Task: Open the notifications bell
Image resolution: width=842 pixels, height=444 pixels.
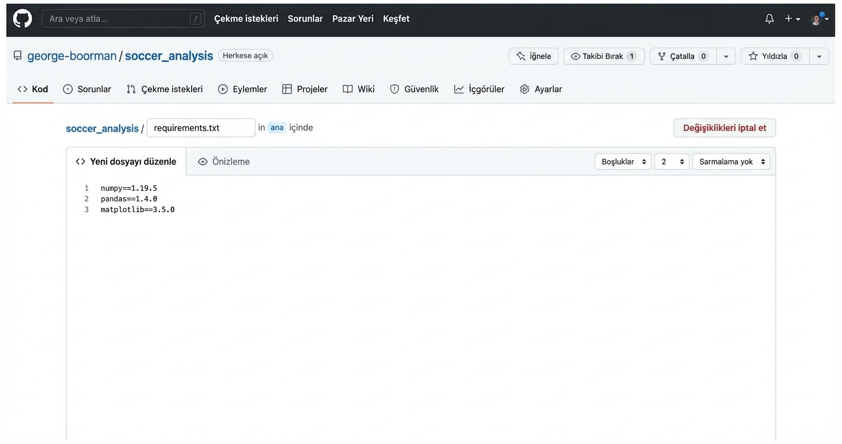Action: click(x=769, y=19)
